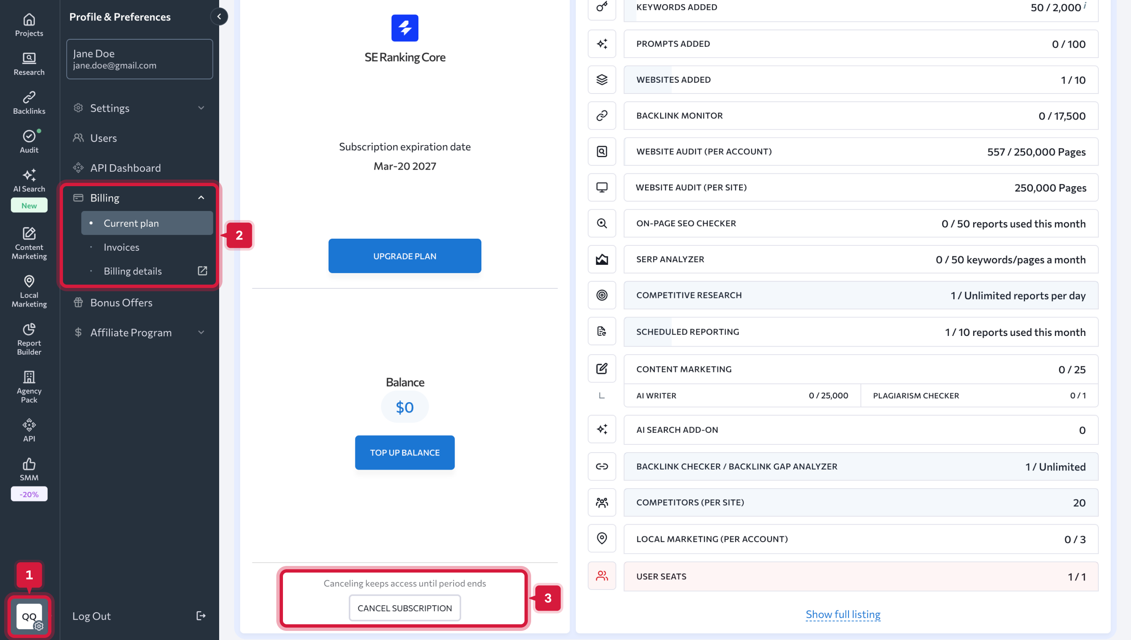This screenshot has height=640, width=1131.
Task: Click the Show full listing link
Action: (843, 614)
